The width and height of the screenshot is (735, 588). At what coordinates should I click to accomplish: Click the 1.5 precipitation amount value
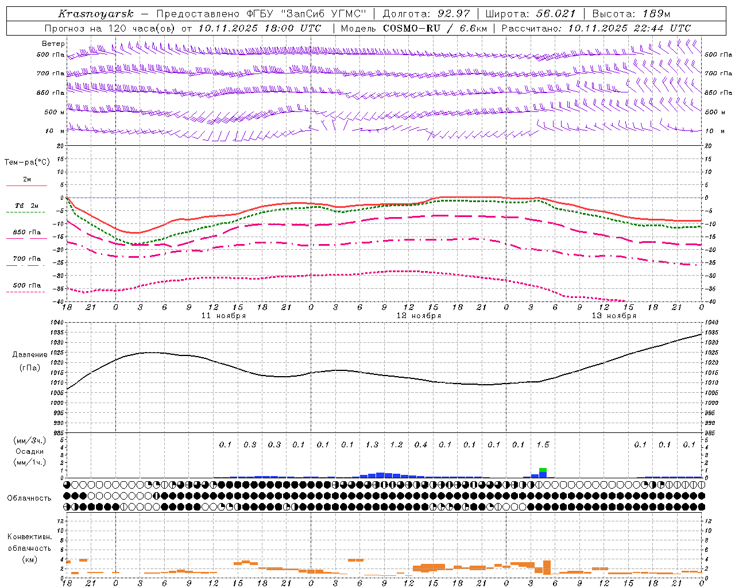click(543, 444)
